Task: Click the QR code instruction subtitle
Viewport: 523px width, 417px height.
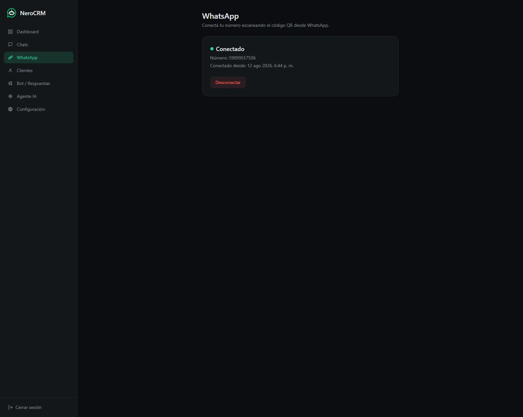Action: tap(266, 25)
